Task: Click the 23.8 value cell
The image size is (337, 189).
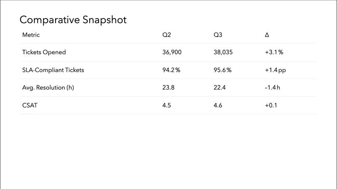Action: click(168, 88)
